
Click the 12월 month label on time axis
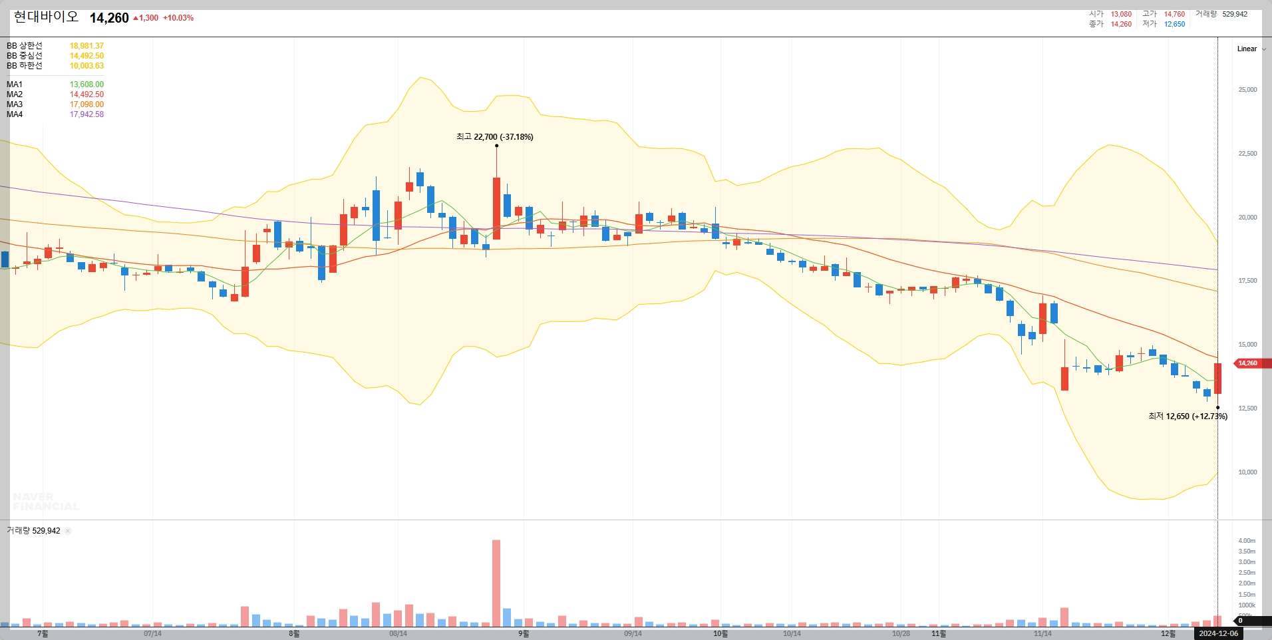coord(1168,633)
